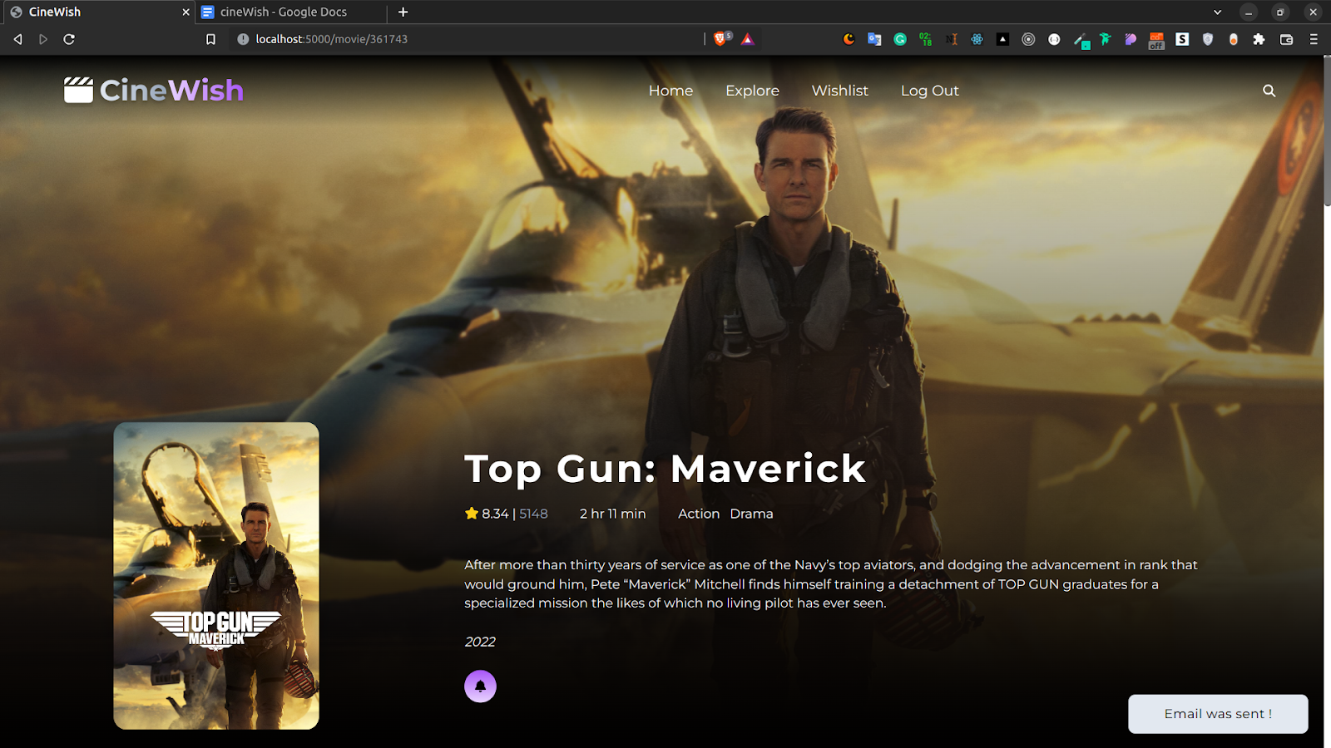Click the 'Email was sent !' toast
Viewport: 1331px width, 748px height.
(x=1218, y=714)
